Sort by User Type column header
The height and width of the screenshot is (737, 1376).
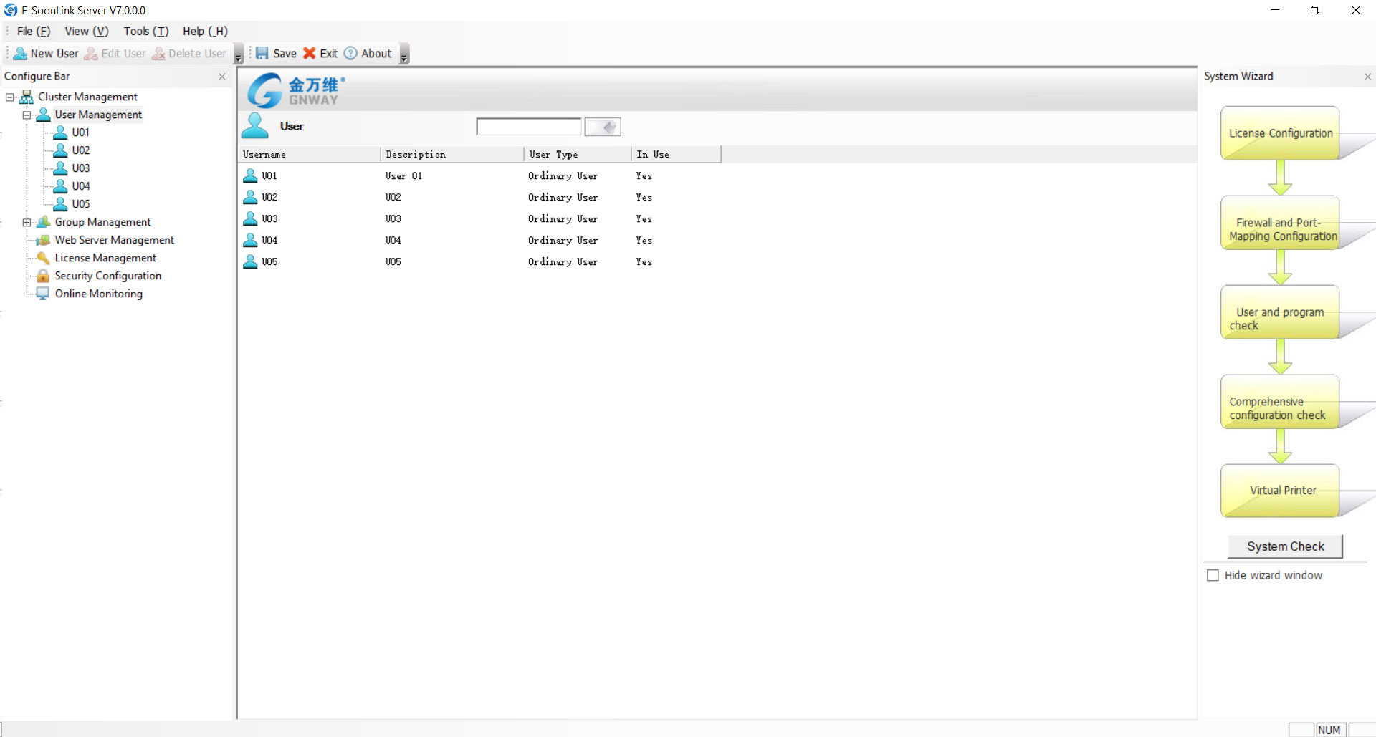(x=578, y=155)
